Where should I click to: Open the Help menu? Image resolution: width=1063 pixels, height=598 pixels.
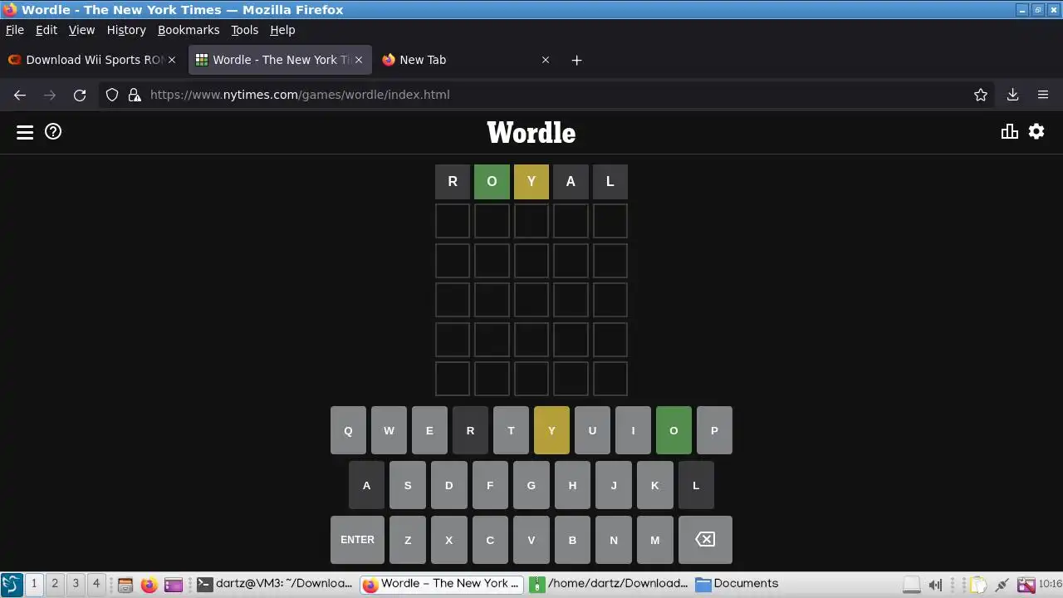(282, 30)
